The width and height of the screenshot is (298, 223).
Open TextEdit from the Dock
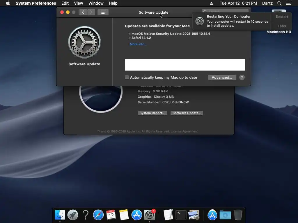(168, 215)
